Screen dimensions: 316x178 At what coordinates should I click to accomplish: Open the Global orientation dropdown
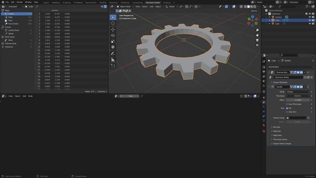[171, 6]
